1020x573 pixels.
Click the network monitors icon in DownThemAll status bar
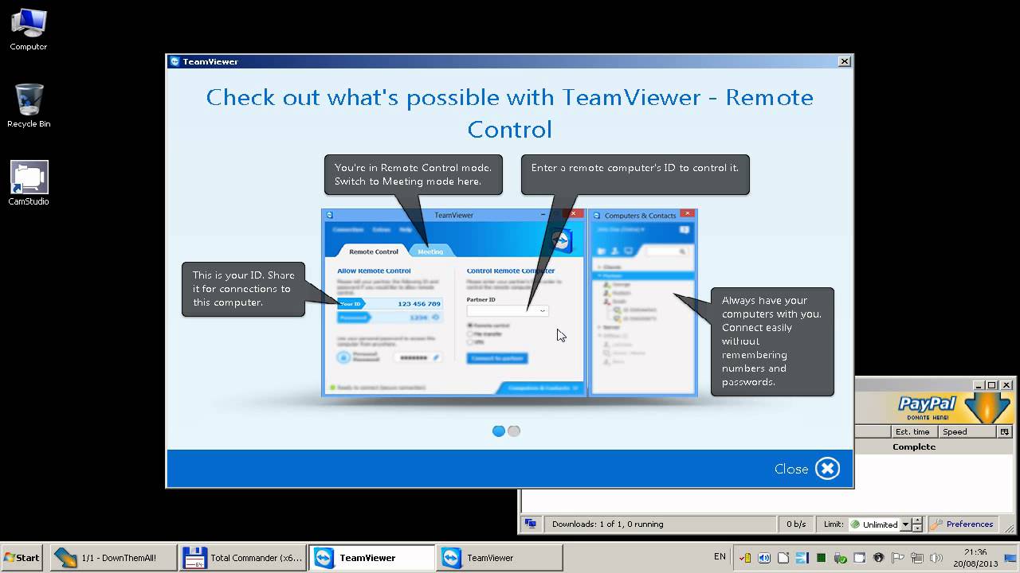click(530, 524)
